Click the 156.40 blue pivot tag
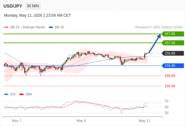The image size is (185, 126). click(x=173, y=66)
